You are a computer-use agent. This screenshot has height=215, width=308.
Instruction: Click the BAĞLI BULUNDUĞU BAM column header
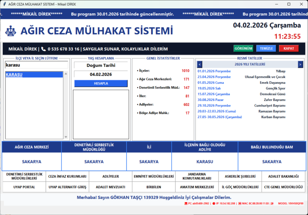click(x=272, y=147)
